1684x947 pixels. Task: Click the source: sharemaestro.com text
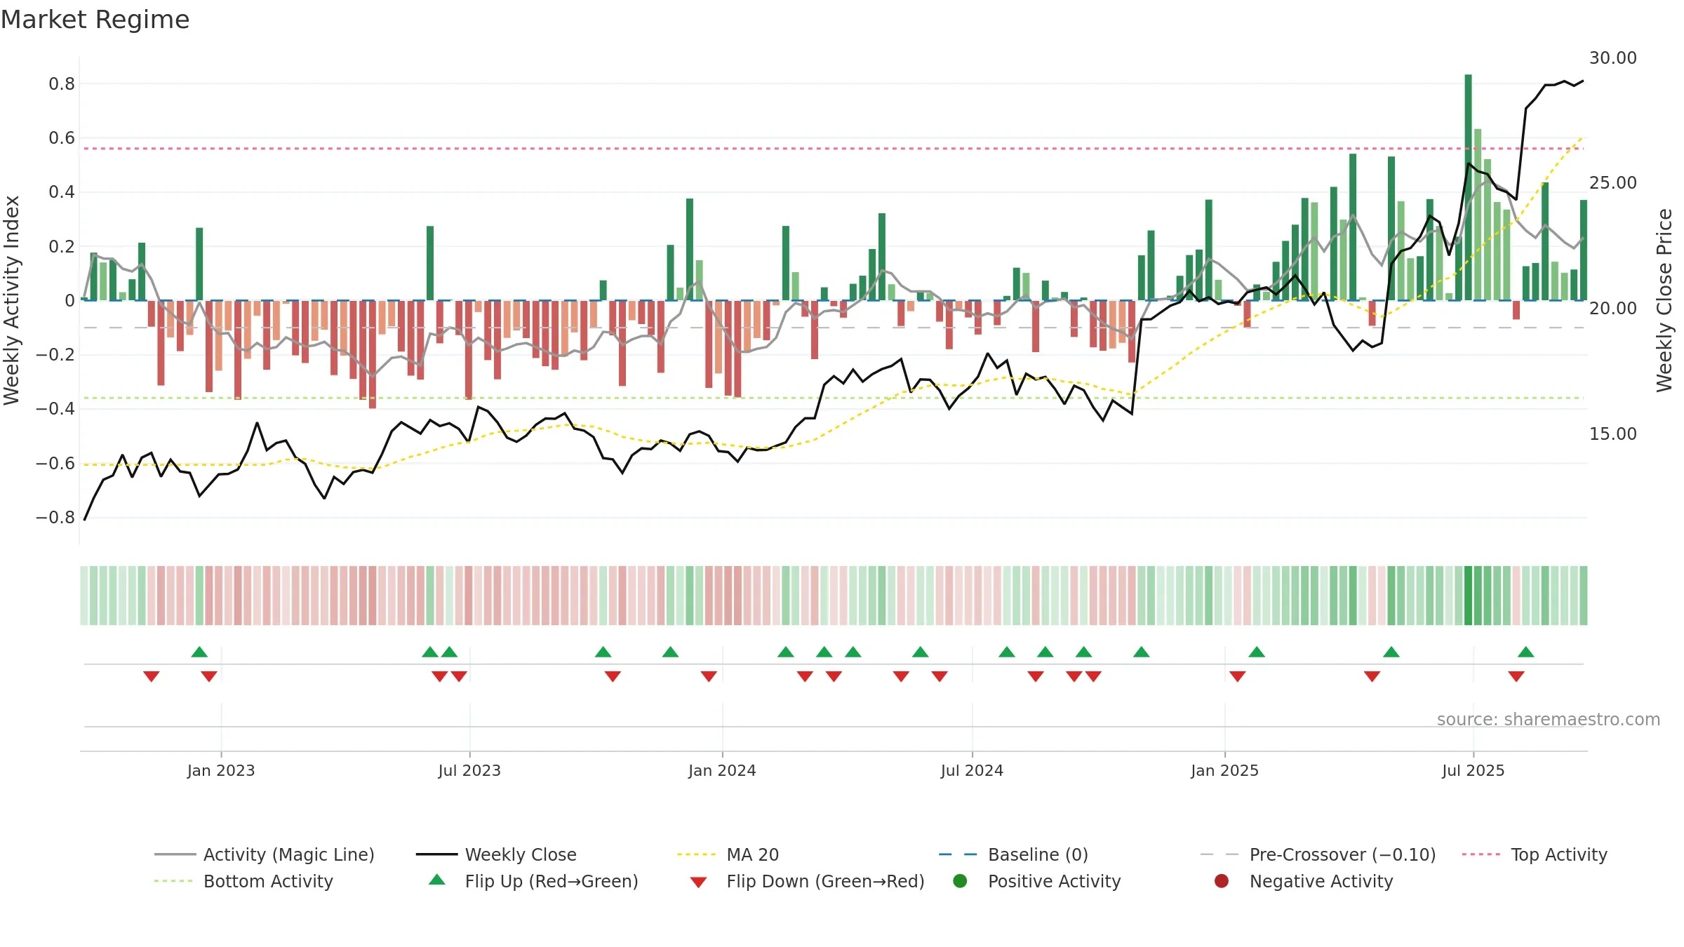click(x=1549, y=720)
